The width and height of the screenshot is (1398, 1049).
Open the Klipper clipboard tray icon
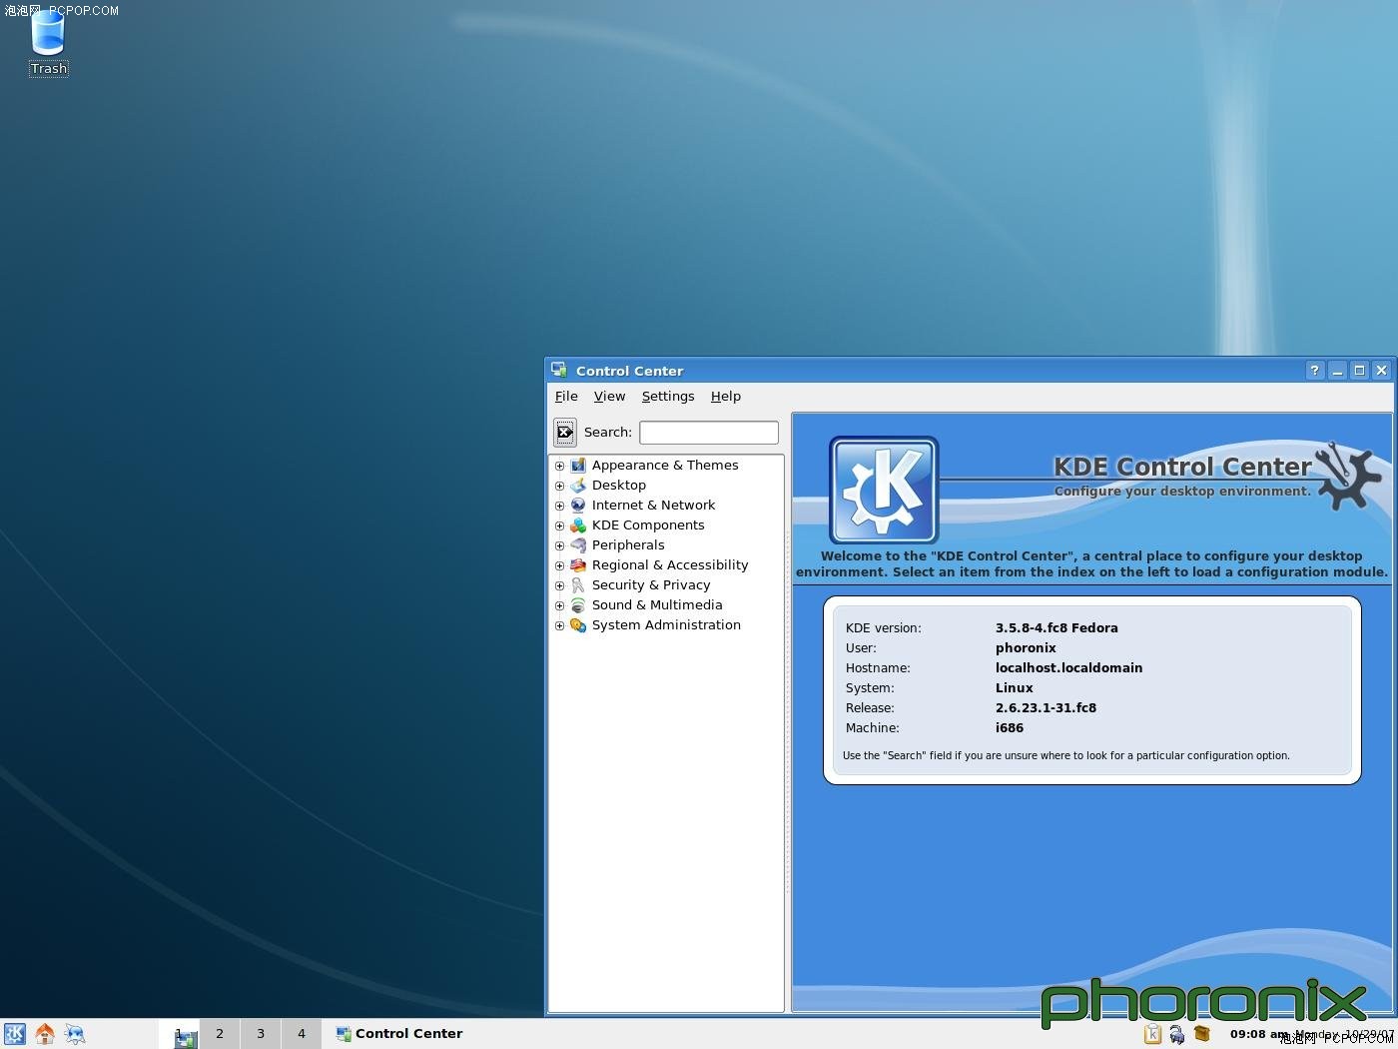[1152, 1034]
